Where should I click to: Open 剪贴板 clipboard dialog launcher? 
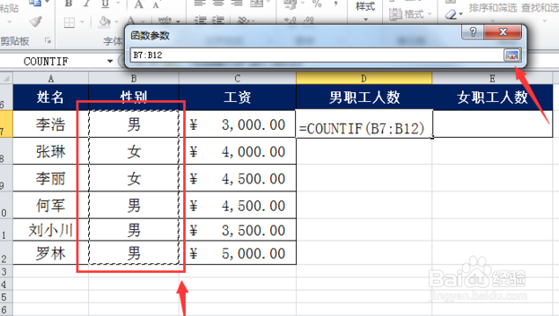[48, 41]
